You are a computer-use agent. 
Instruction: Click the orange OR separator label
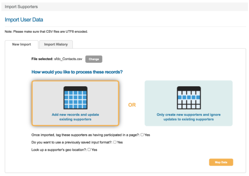tap(132, 105)
